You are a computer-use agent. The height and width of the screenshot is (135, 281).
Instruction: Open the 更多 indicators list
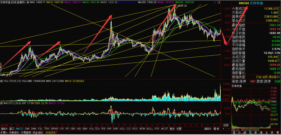click(172, 129)
